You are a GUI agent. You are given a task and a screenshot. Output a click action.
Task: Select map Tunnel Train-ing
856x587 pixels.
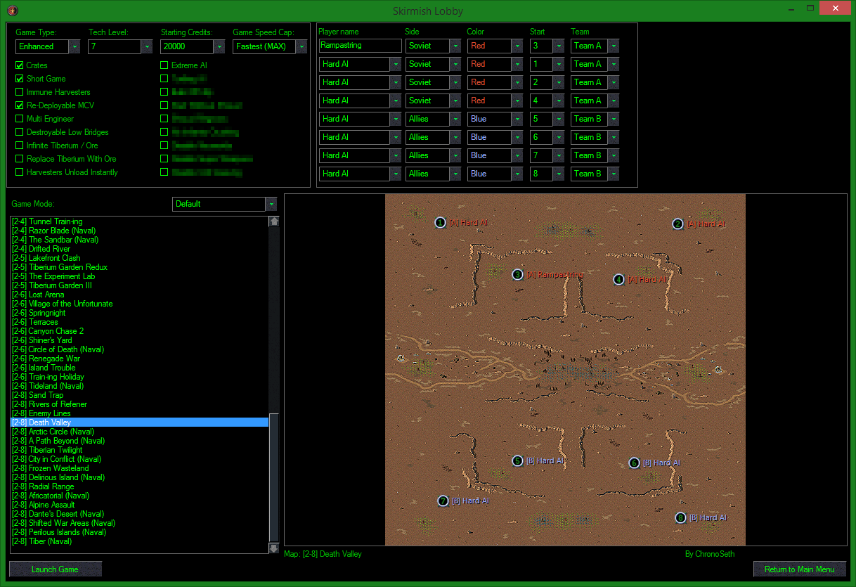pos(139,221)
